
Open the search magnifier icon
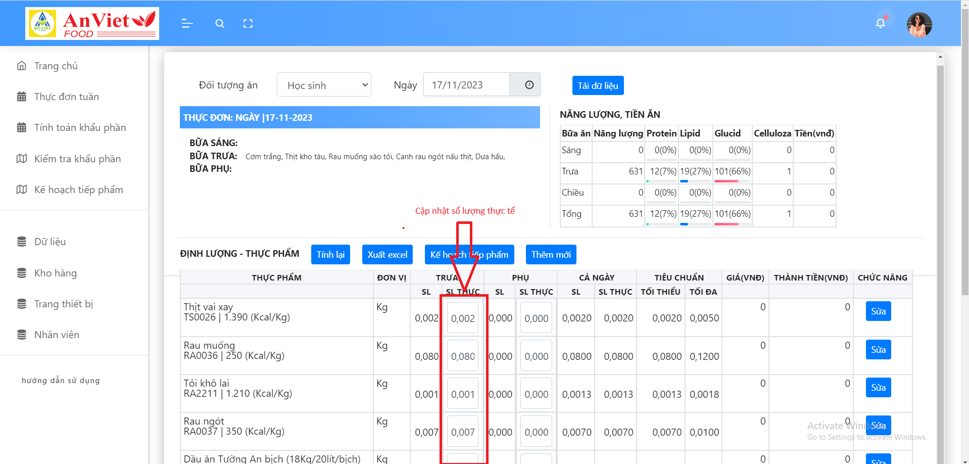point(220,24)
